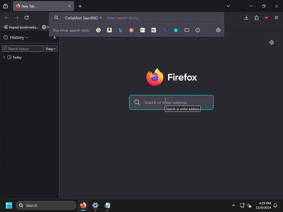Open Firefox from the taskbar
The width and height of the screenshot is (283, 212).
click(x=83, y=205)
